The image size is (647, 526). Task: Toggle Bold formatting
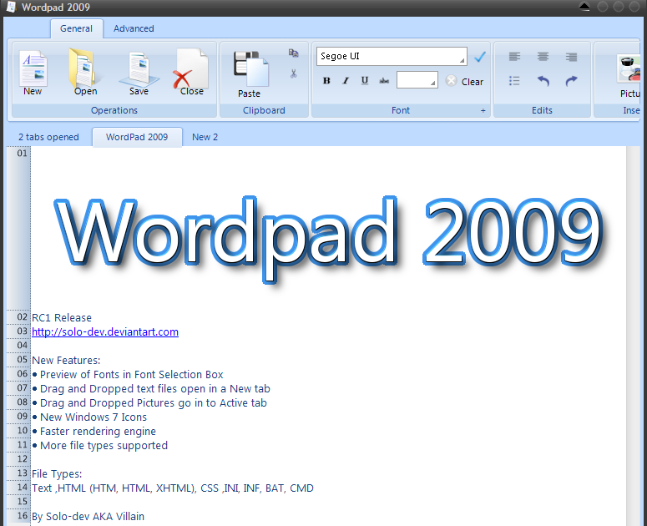pos(326,81)
